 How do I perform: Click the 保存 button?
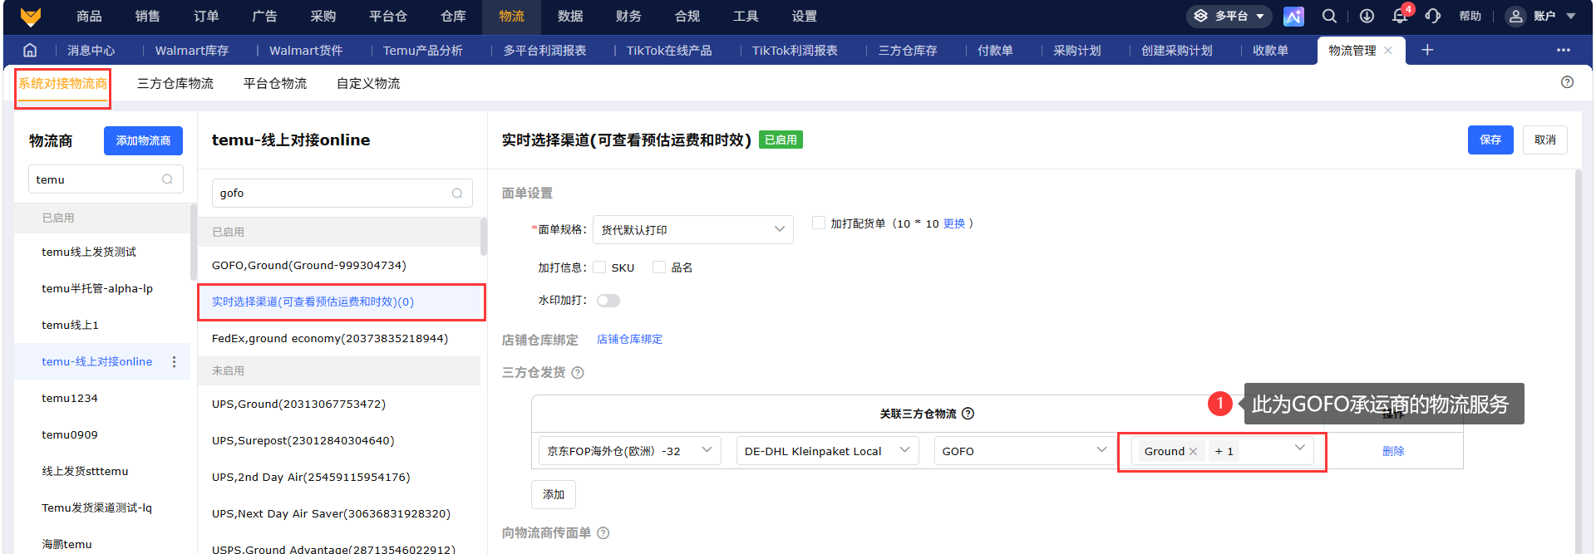(1490, 140)
